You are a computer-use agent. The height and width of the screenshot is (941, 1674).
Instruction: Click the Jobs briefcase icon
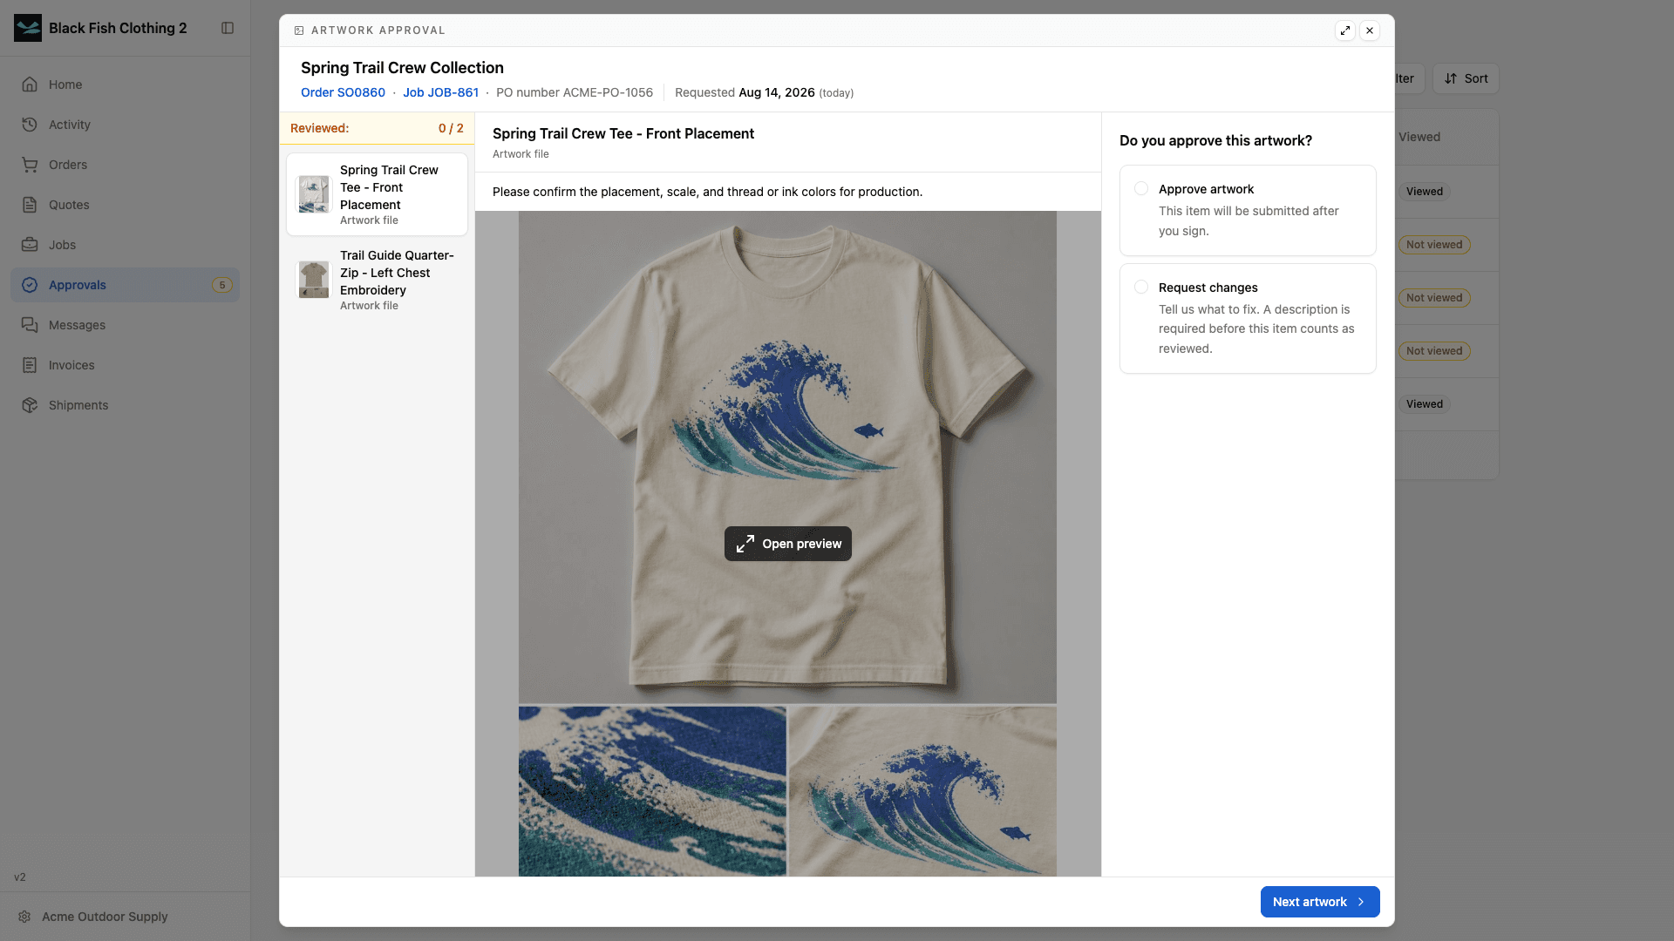[30, 245]
